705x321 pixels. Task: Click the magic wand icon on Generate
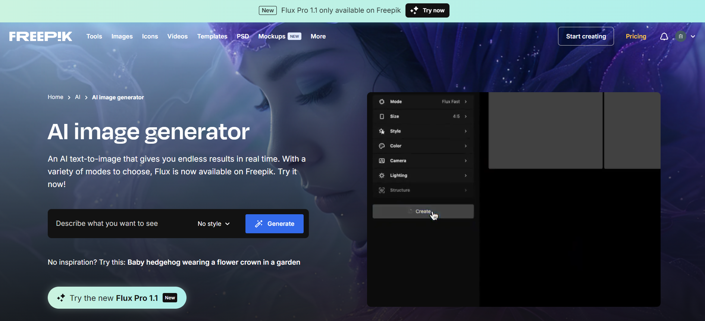coord(259,224)
